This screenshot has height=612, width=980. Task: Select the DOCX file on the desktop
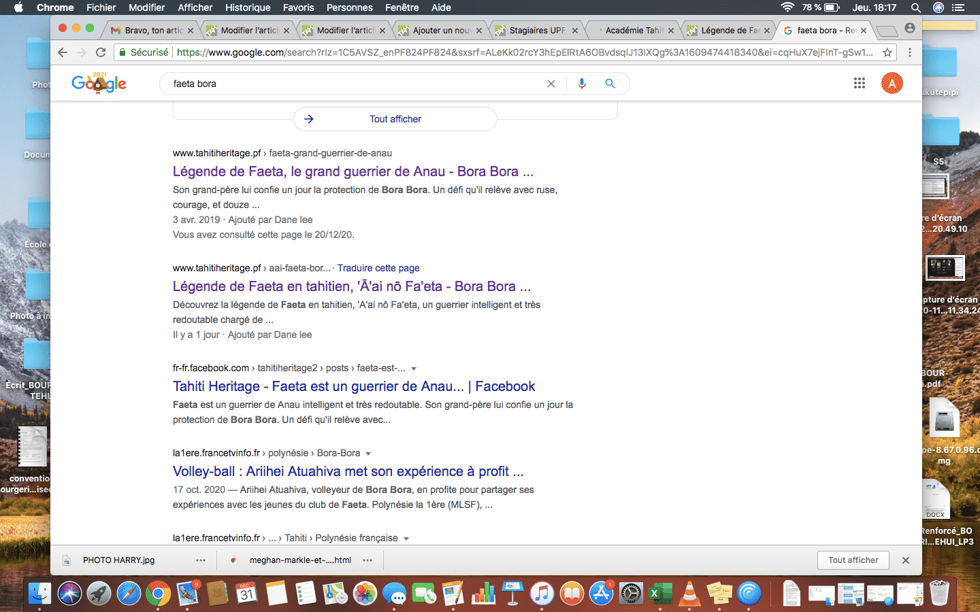click(936, 500)
